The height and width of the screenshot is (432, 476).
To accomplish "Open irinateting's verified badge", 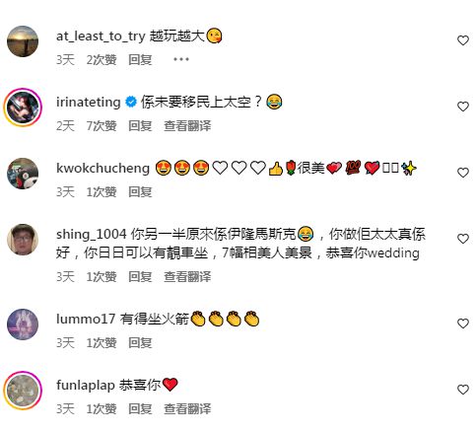I will pyautogui.click(x=131, y=103).
